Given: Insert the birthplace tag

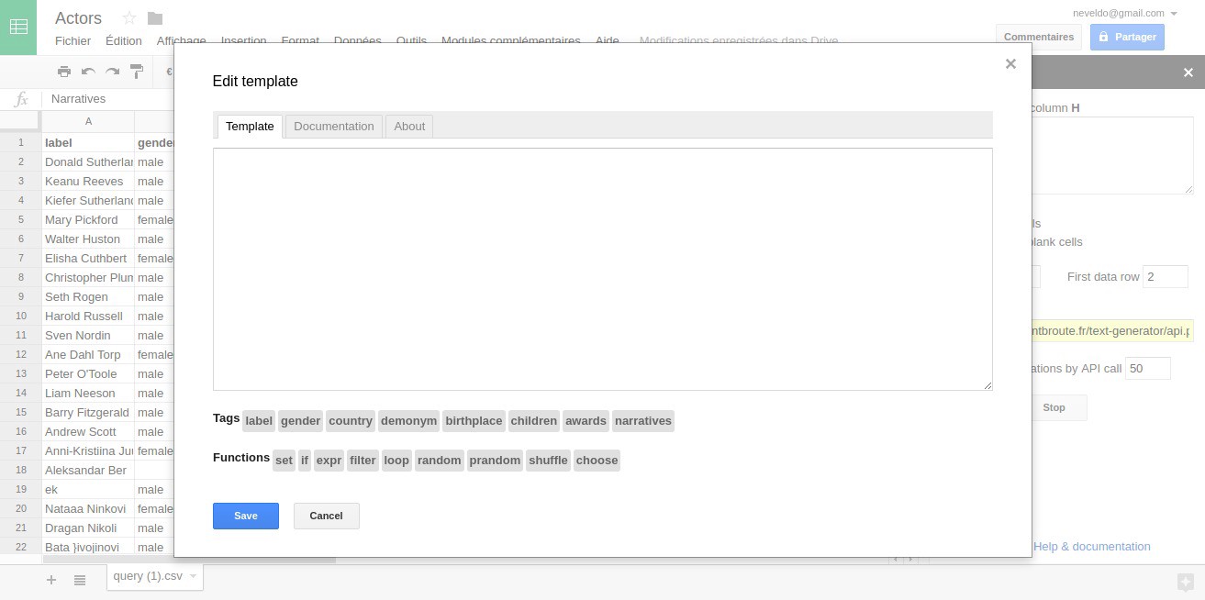Looking at the screenshot, I should [x=474, y=421].
